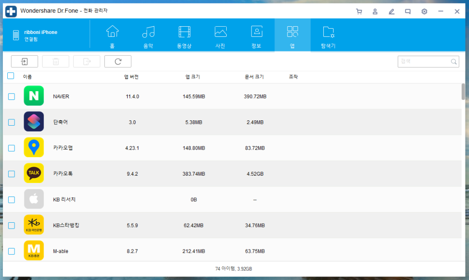Open the feedback chat icon
469x280 pixels.
[x=408, y=12]
